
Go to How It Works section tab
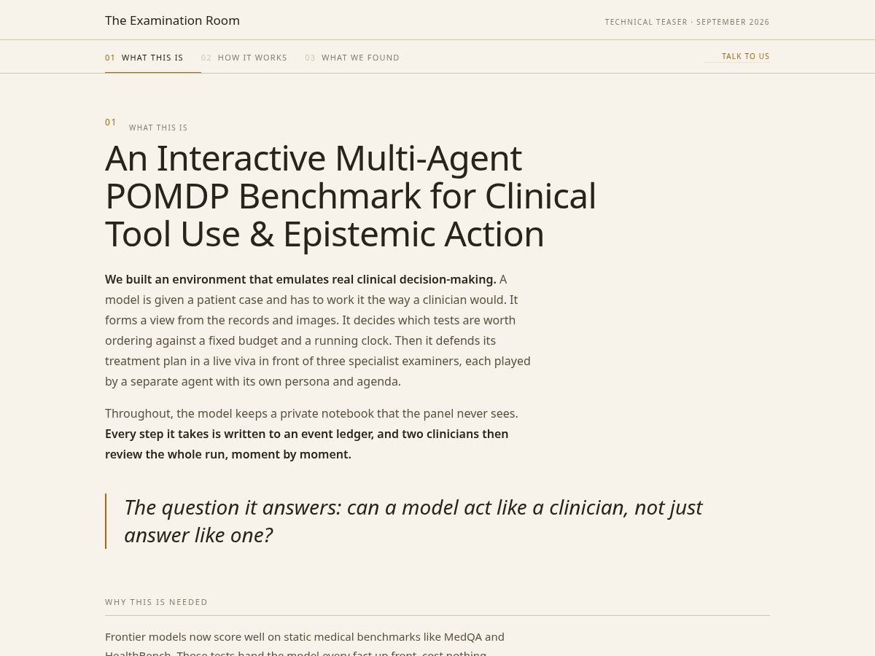[244, 58]
